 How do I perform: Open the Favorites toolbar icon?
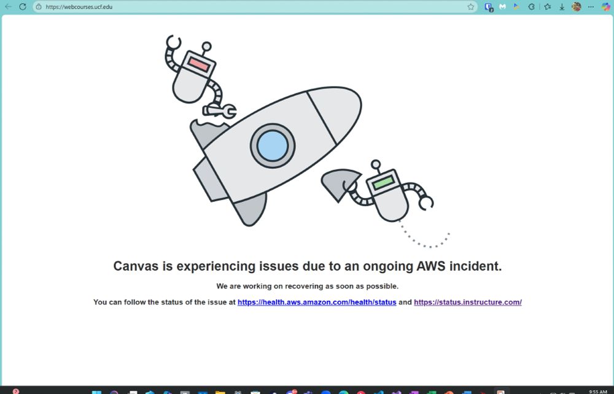pyautogui.click(x=548, y=7)
